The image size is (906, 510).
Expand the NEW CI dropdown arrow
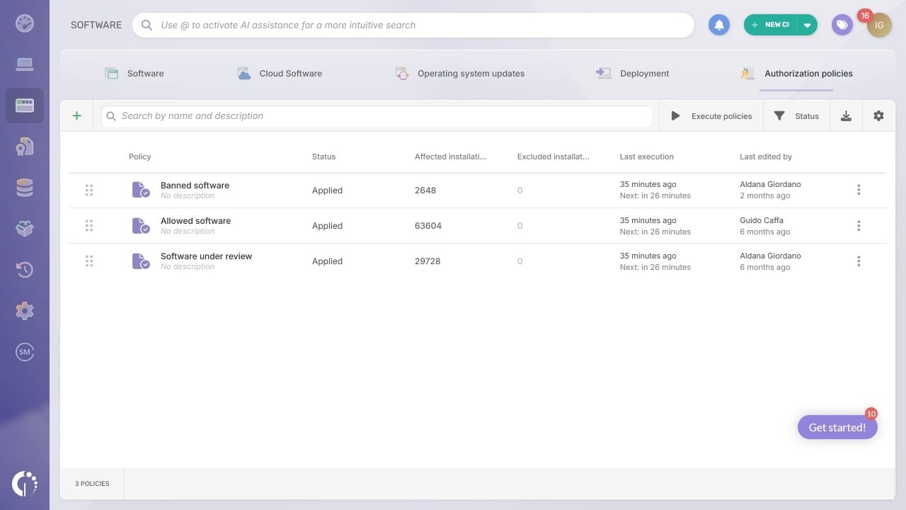click(x=807, y=25)
